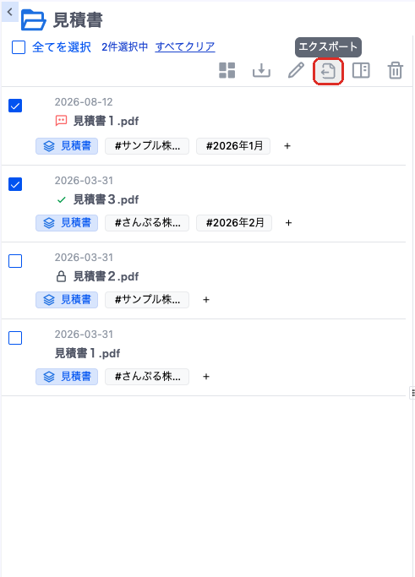Click the blue 見積書 folder icon
Viewport: 415px width, 577px height.
[x=33, y=20]
